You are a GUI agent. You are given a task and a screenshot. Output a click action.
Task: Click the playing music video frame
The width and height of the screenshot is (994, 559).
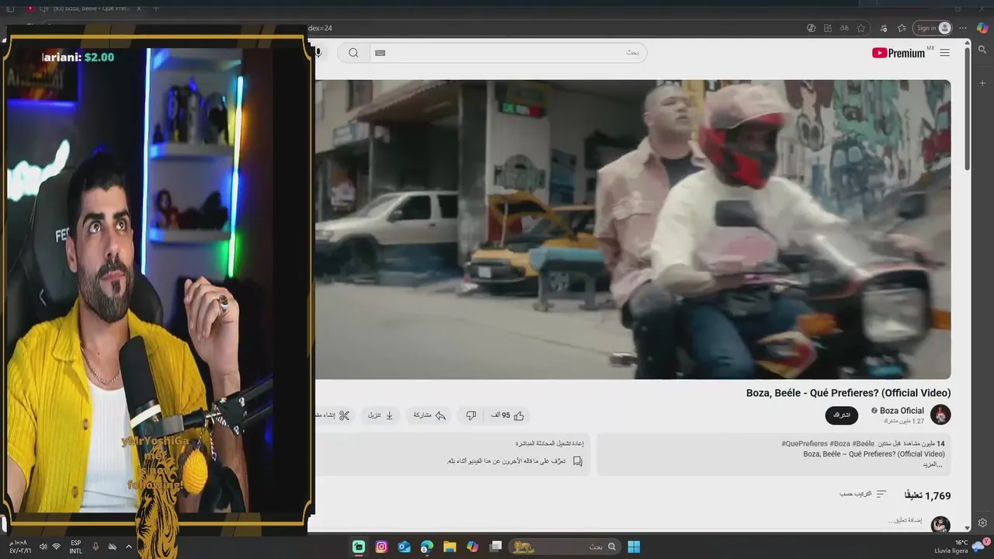tap(633, 229)
